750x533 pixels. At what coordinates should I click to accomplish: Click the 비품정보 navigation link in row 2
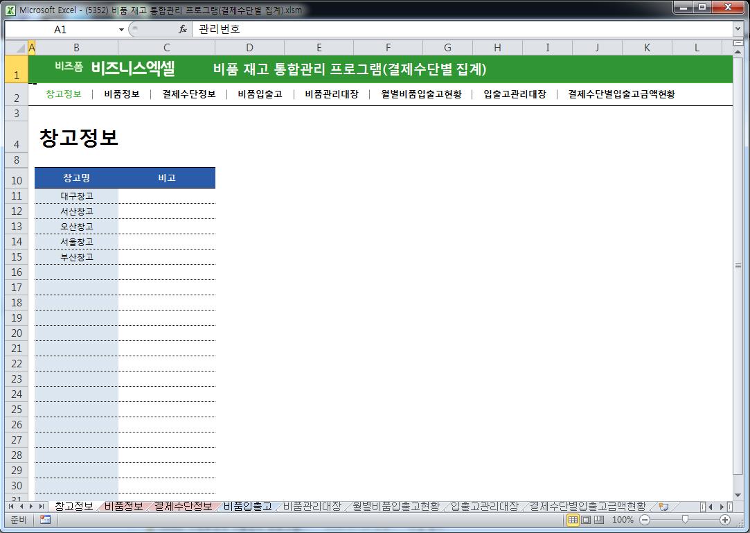pos(121,94)
